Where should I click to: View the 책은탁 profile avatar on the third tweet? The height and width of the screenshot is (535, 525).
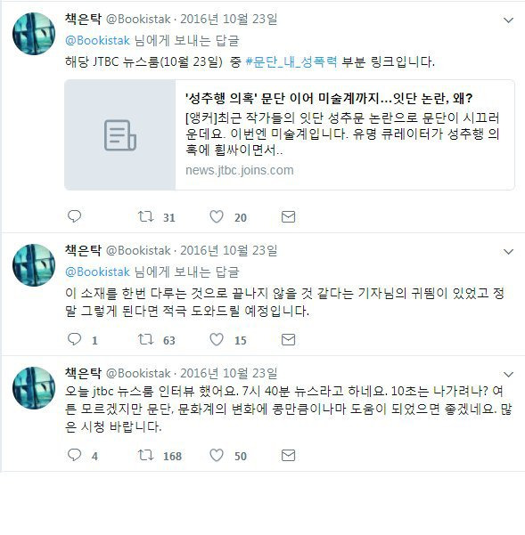(x=34, y=388)
